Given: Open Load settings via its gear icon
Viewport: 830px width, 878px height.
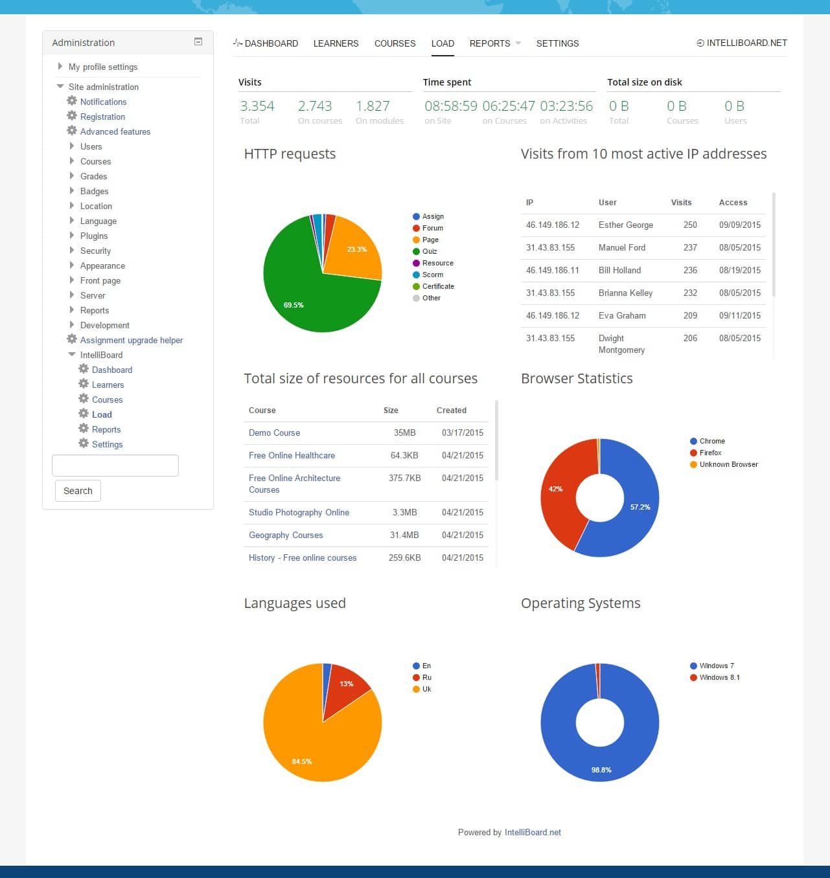Looking at the screenshot, I should (x=84, y=414).
